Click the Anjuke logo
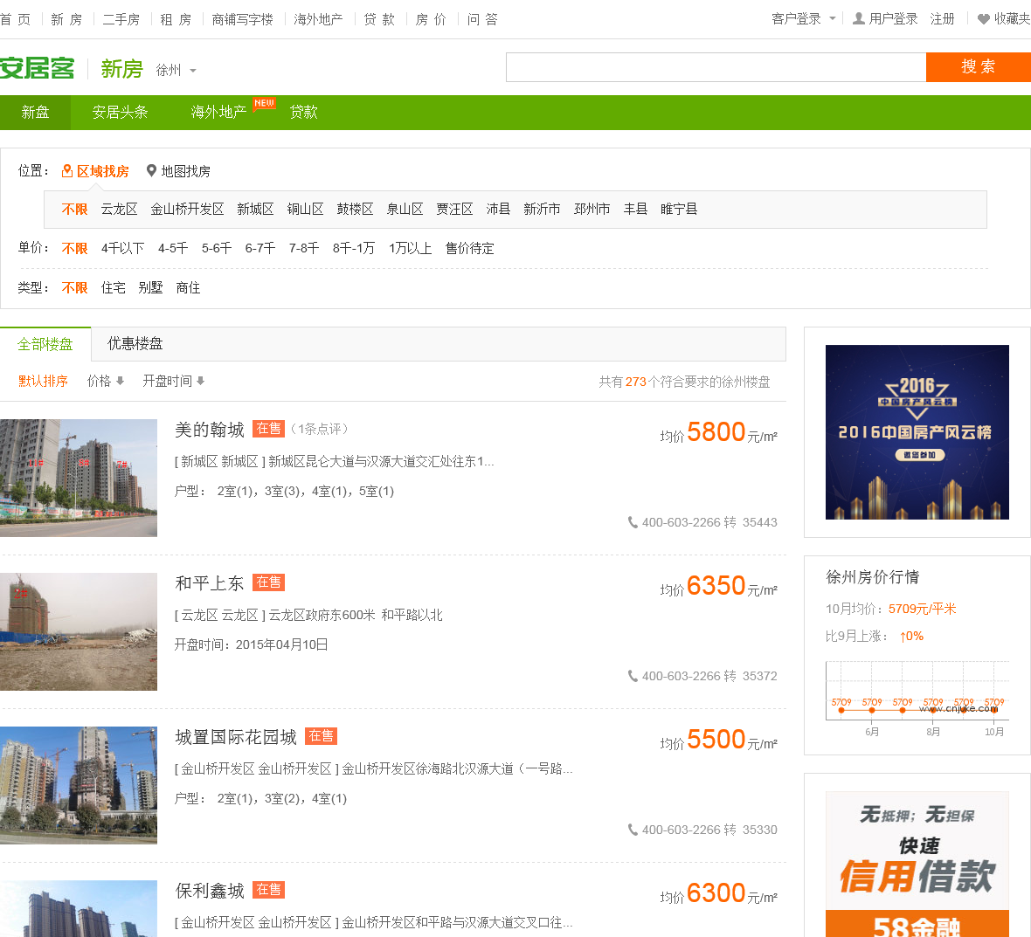 (38, 68)
